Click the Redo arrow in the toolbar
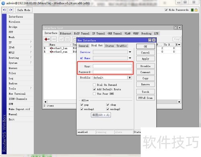 [10, 10]
